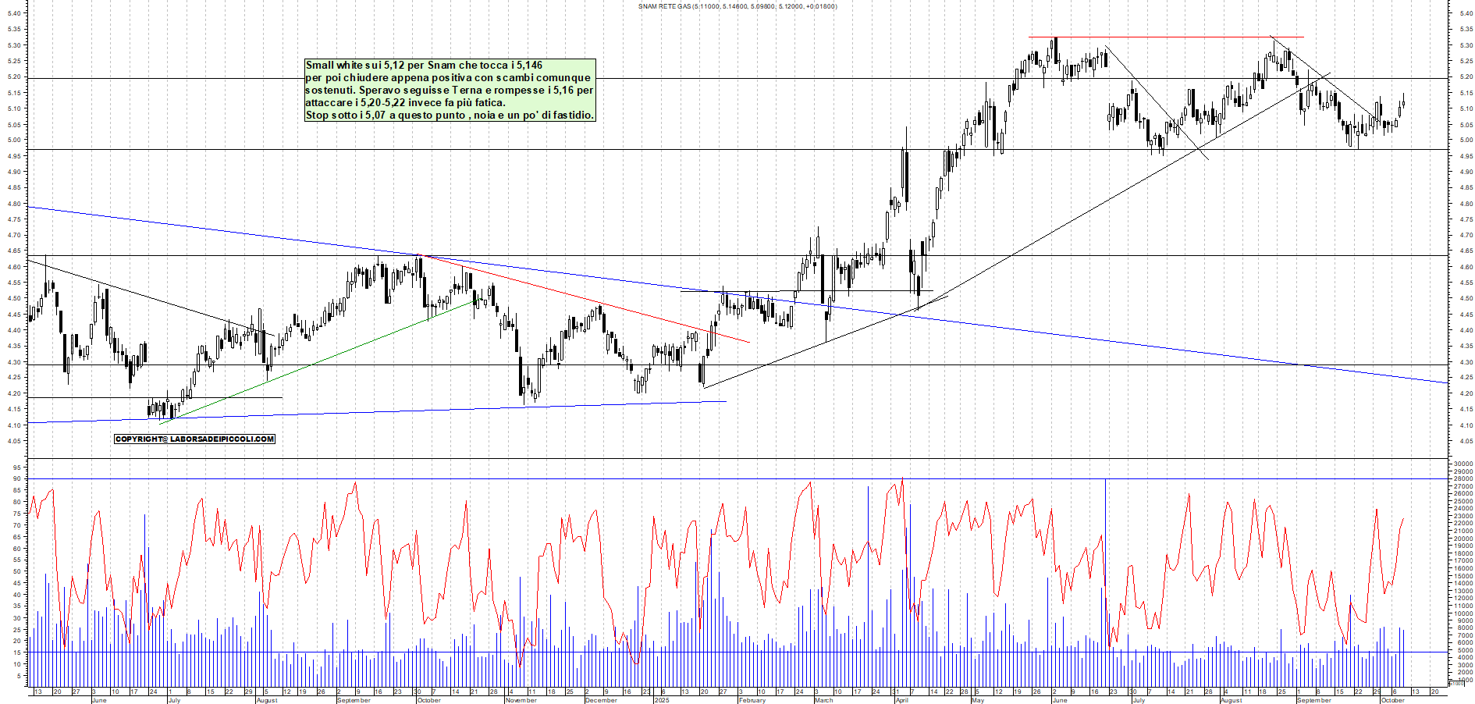Select the April label on time axis
1475x704 pixels.
[901, 700]
